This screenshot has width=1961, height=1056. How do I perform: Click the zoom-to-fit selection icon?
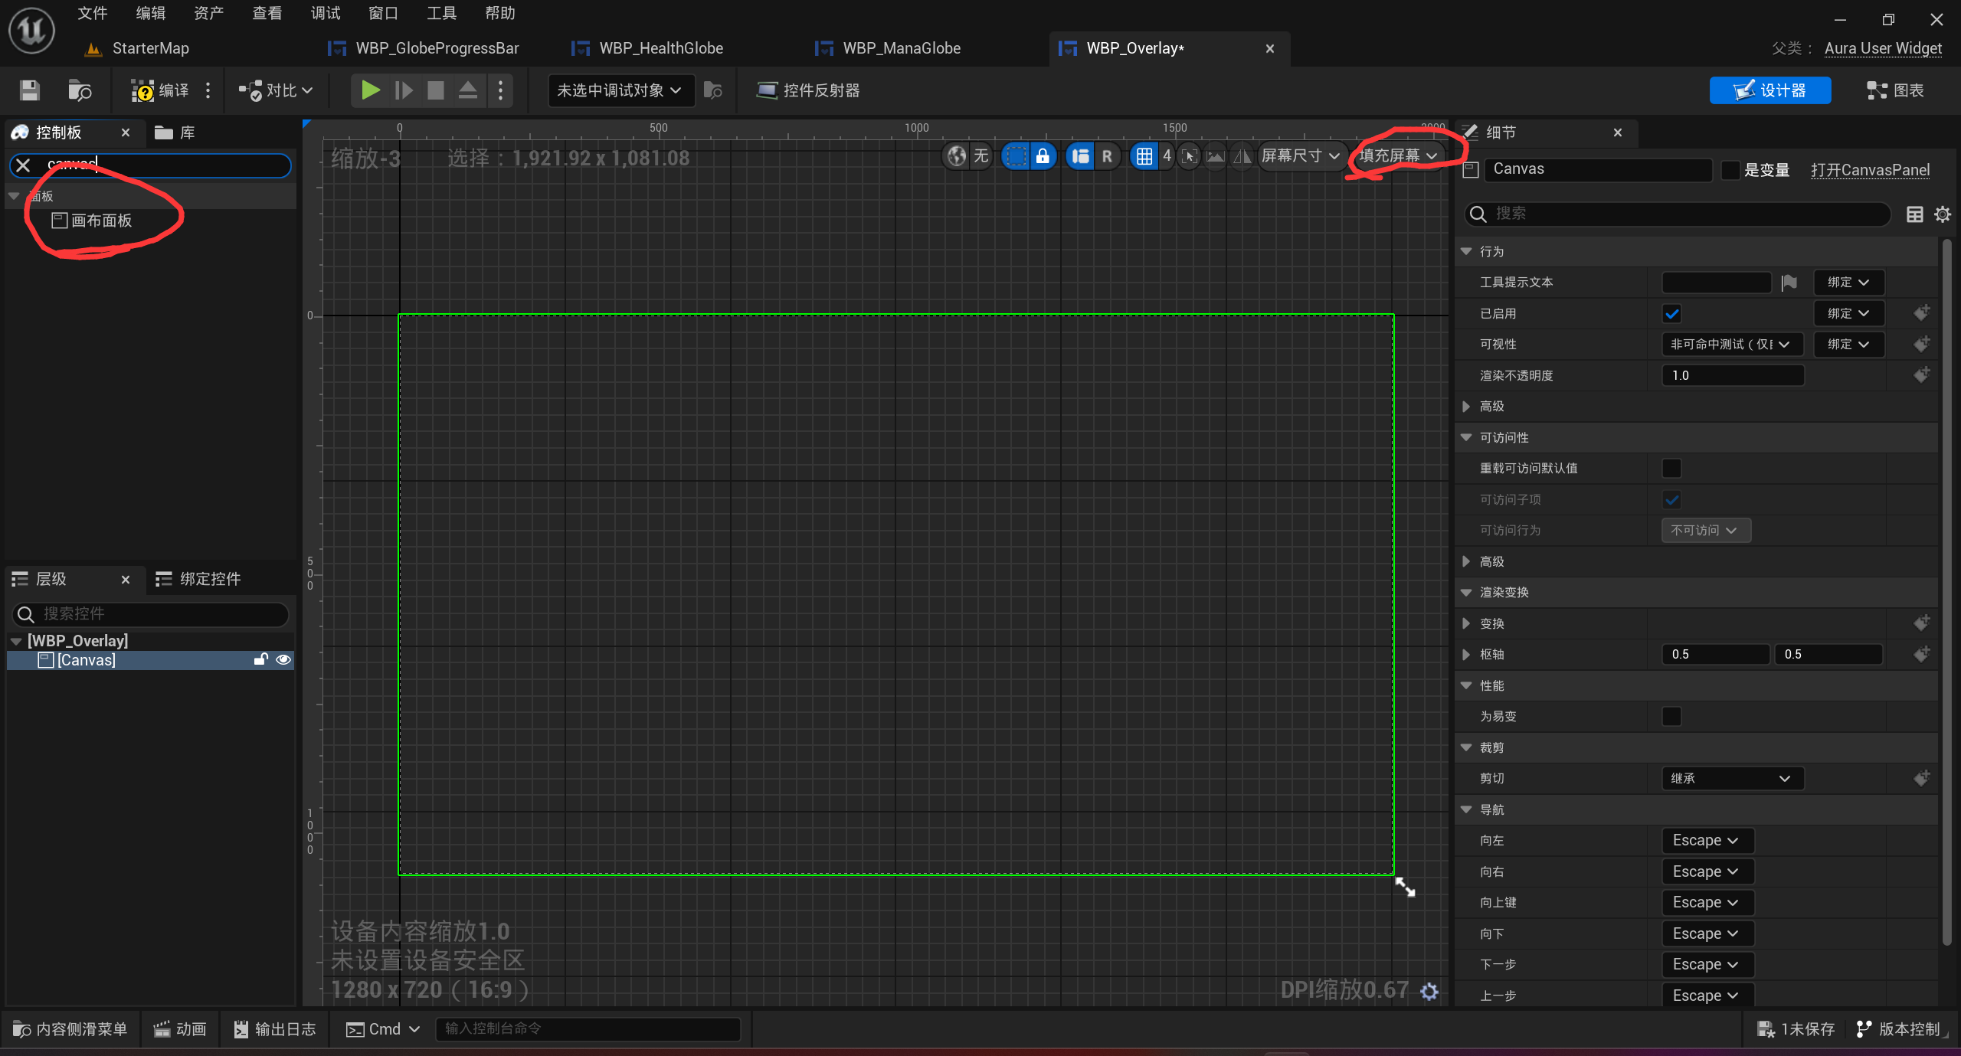[x=1190, y=156]
